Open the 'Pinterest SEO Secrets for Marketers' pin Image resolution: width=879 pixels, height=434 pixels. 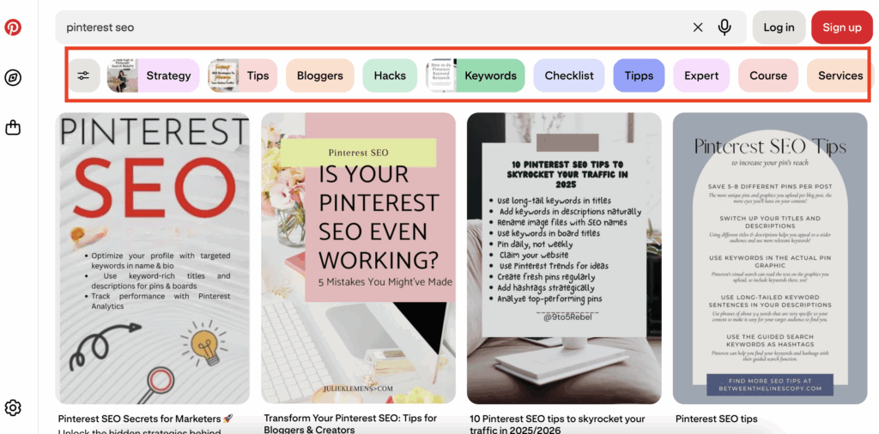click(x=153, y=258)
